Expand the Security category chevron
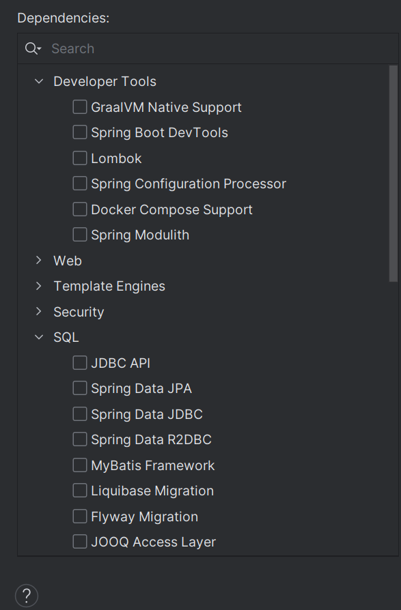 38,312
